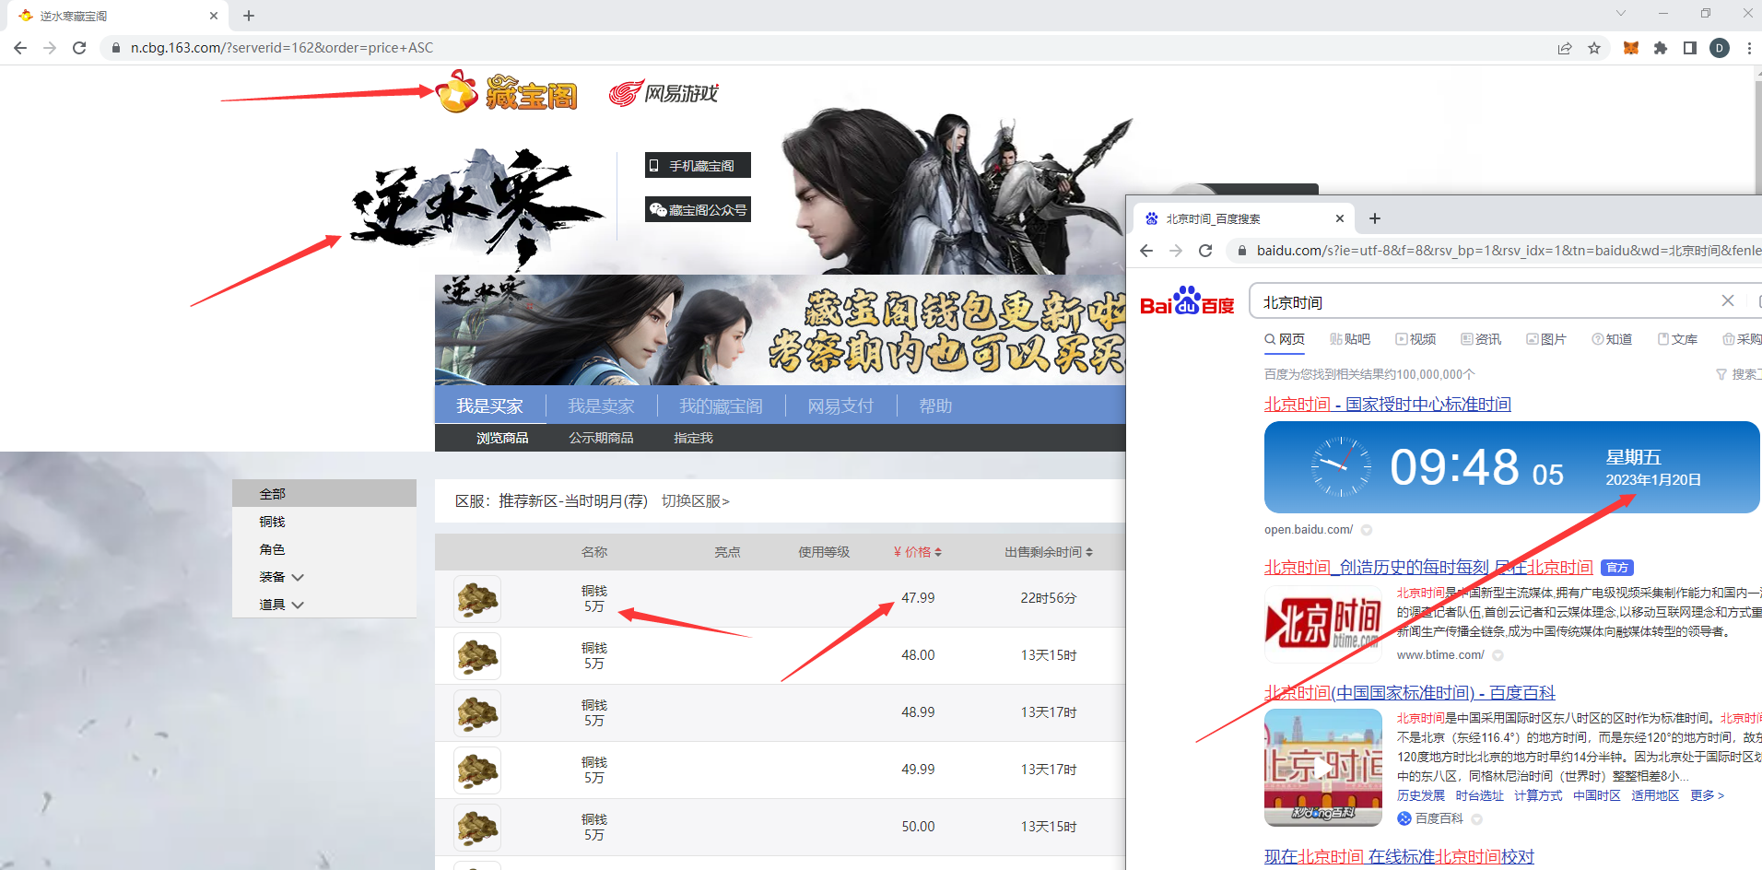Open 我的藏宝阁 tab
Screen dimensions: 1762x870
[x=721, y=406]
